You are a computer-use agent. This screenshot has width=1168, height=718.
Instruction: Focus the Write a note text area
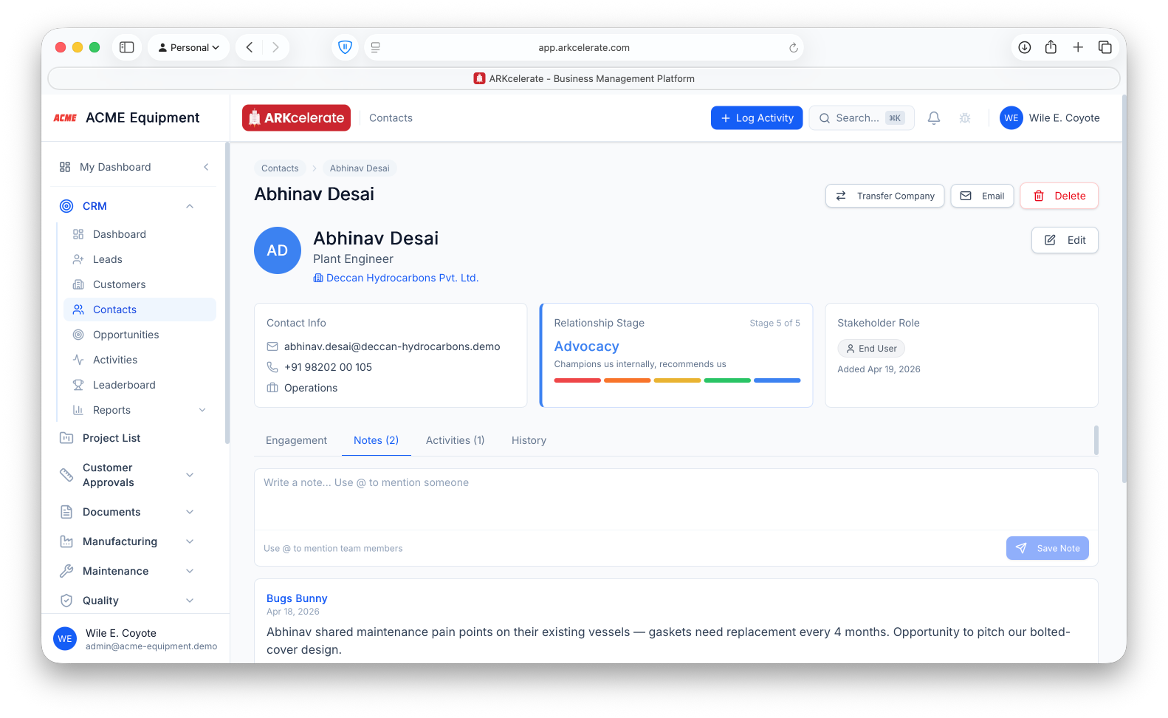point(676,499)
